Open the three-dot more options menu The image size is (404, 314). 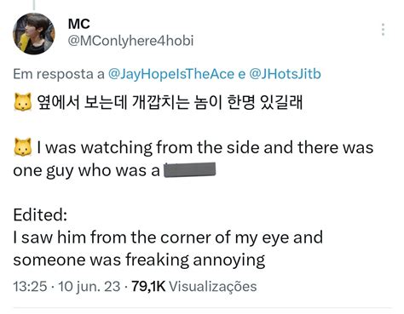(384, 30)
